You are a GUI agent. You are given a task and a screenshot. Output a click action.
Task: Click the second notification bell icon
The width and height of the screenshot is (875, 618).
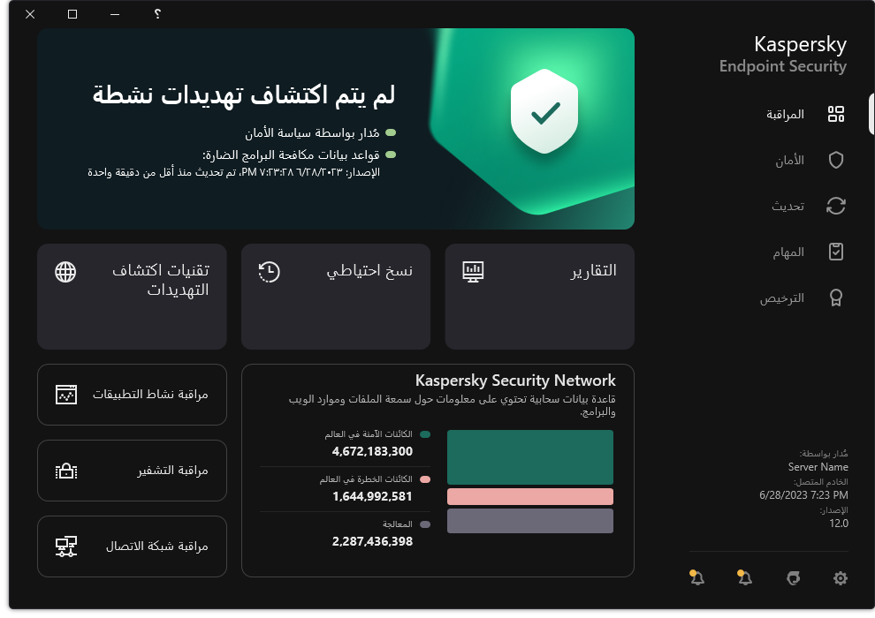point(743,577)
